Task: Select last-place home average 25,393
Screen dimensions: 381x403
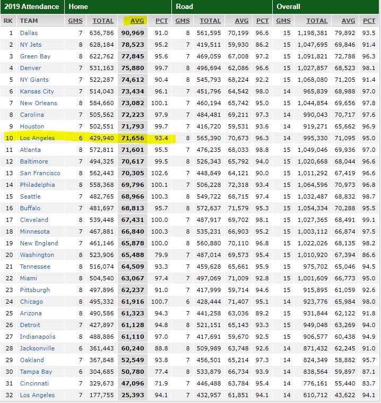Action: click(133, 395)
